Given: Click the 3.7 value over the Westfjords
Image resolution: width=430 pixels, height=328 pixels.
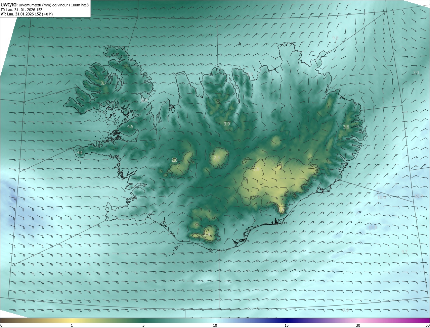Looking at the screenshot, I should tap(103, 83).
